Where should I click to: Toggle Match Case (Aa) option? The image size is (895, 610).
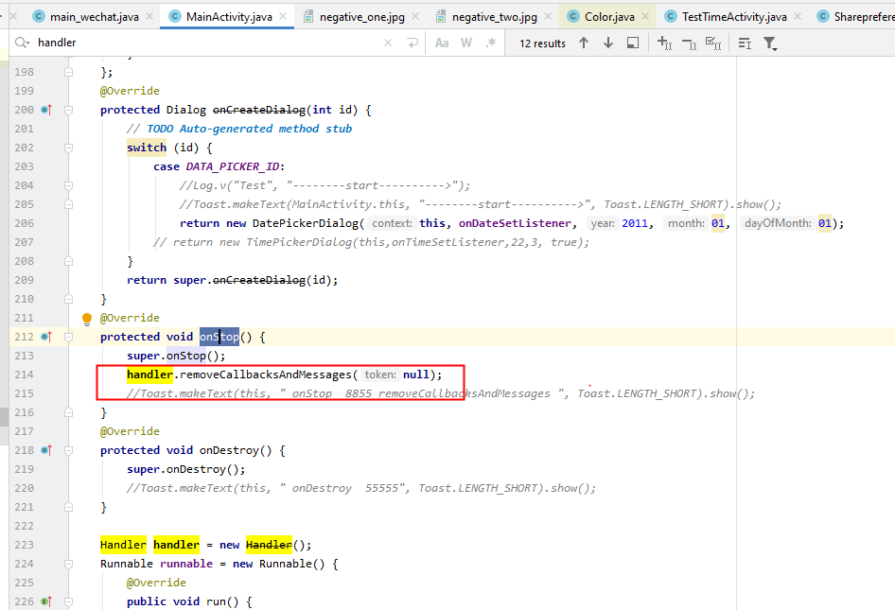[x=442, y=43]
